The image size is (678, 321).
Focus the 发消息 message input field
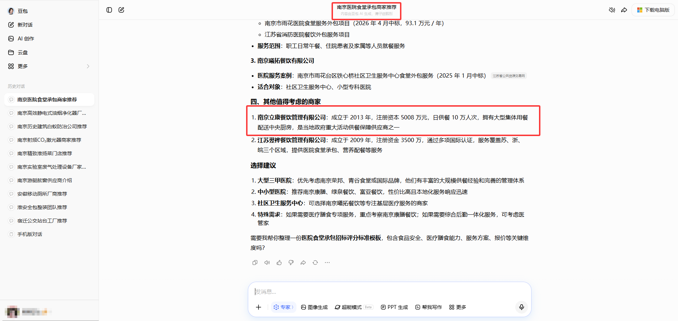pos(389,292)
